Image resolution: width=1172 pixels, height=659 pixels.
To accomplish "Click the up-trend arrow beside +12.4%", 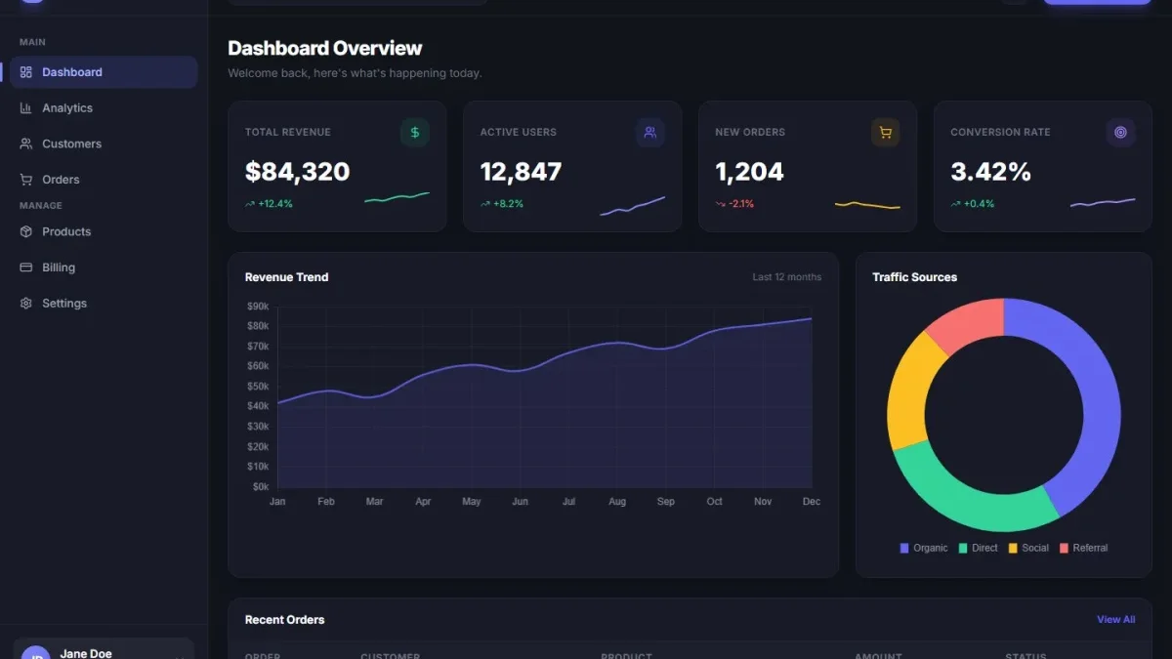I will 249,204.
